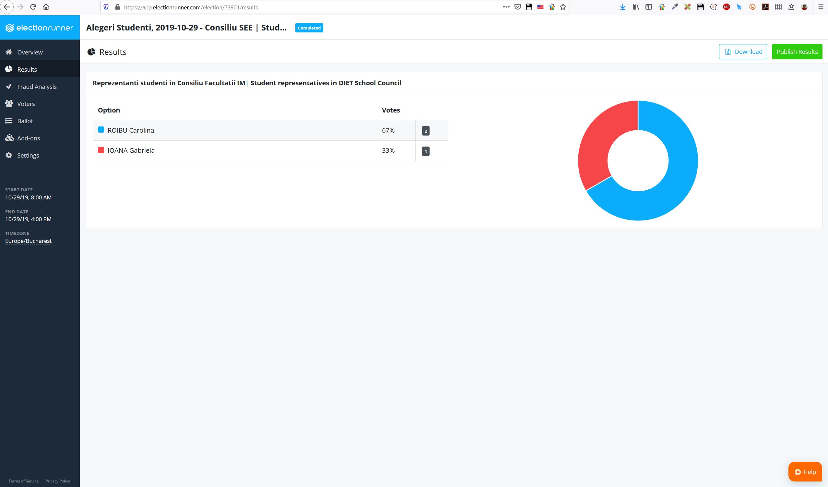
Task: Click the browser home icon
Action: (x=46, y=7)
